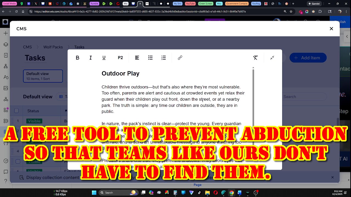Screen dimensions: 351x197
Task: Set text alignment with align icon
Action: click(137, 58)
